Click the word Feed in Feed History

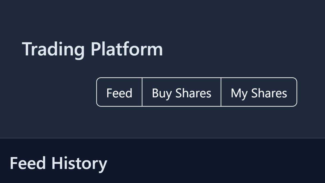[x=28, y=163]
